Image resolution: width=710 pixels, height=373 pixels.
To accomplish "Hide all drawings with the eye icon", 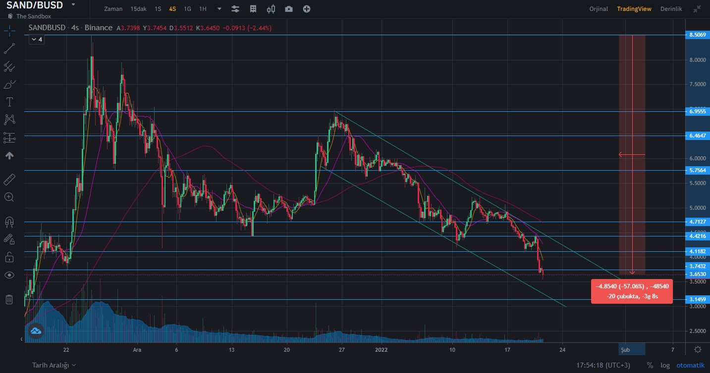I will click(x=9, y=275).
